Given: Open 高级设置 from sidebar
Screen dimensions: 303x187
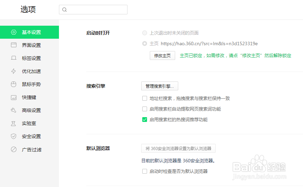Looking at the screenshot, I should coord(29,110).
